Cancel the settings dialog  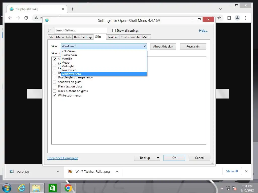(200, 158)
